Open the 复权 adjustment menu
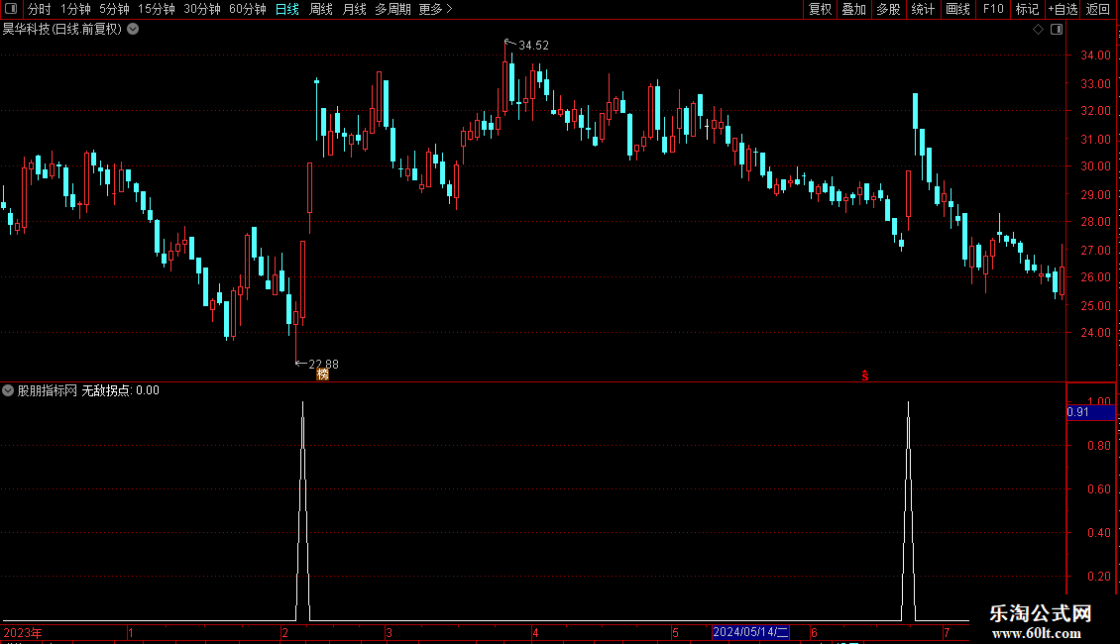Screen dimensions: 1120x644 point(820,9)
